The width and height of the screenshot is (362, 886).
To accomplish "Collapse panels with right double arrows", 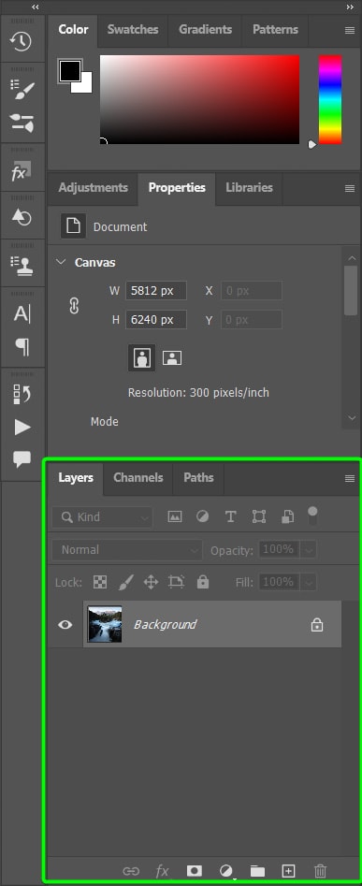I will point(350,7).
